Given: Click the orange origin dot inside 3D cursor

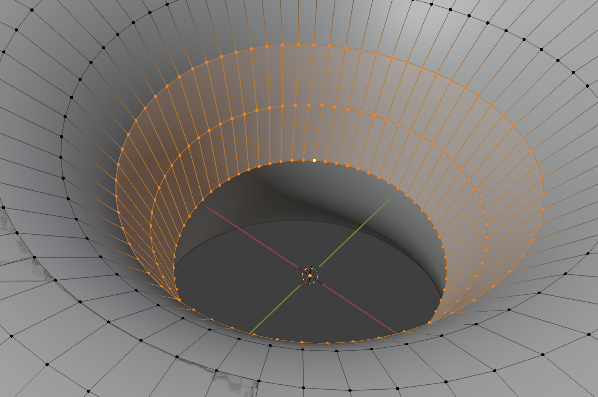Looking at the screenshot, I should (x=310, y=276).
